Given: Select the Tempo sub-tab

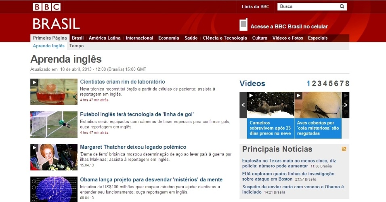Looking at the screenshot, I should 76,46.
